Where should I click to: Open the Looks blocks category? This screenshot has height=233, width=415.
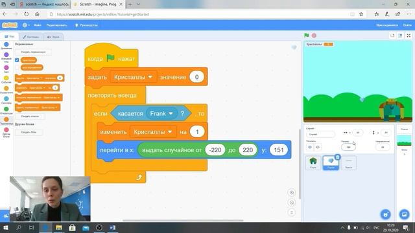coord(6,58)
